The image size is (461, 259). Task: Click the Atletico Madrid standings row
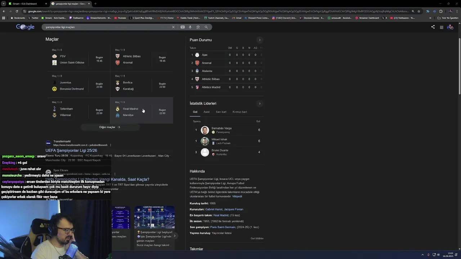click(x=226, y=87)
